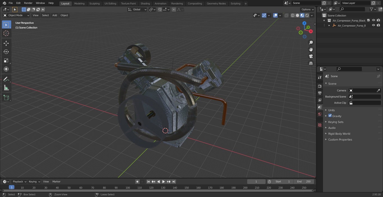
Task: Click the viewport zoom magnifier icon
Action: [311, 42]
